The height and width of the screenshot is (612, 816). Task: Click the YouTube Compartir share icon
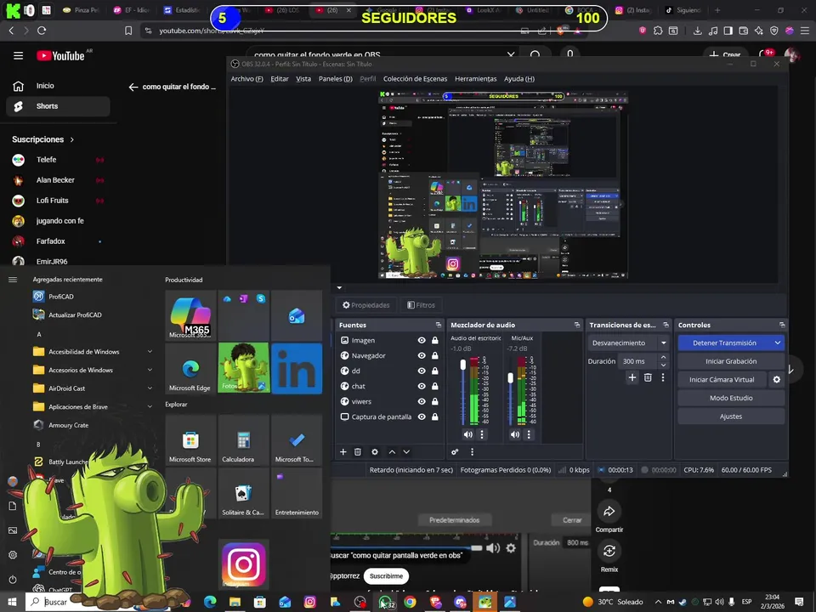click(609, 512)
